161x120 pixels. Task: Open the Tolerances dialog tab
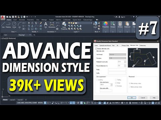click(x=143, y=46)
